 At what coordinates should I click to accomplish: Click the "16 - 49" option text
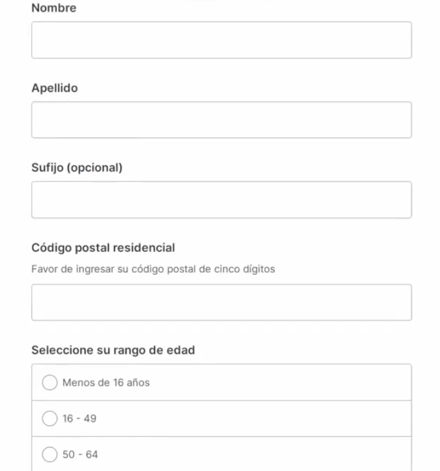79,419
